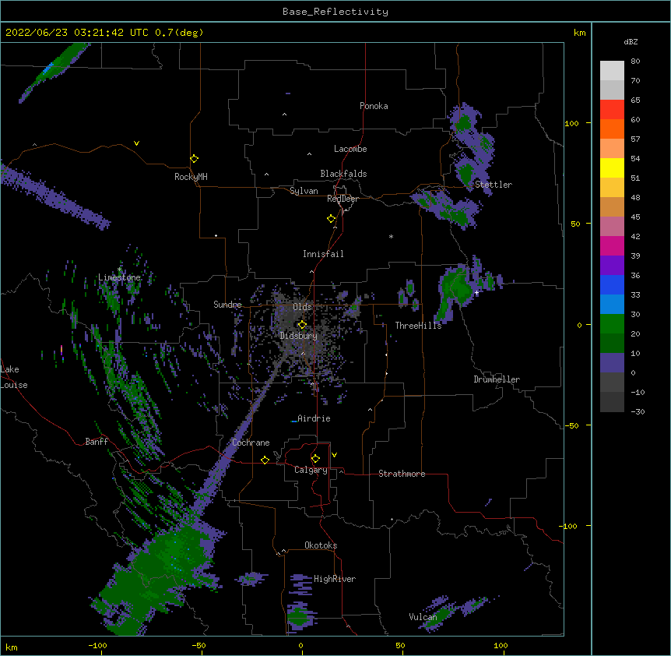Click the Banff label
Viewport: 671px width, 656px height.
pyautogui.click(x=97, y=442)
